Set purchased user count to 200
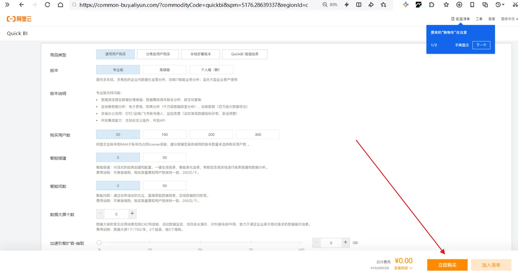The width and height of the screenshot is (518, 275). pyautogui.click(x=211, y=135)
